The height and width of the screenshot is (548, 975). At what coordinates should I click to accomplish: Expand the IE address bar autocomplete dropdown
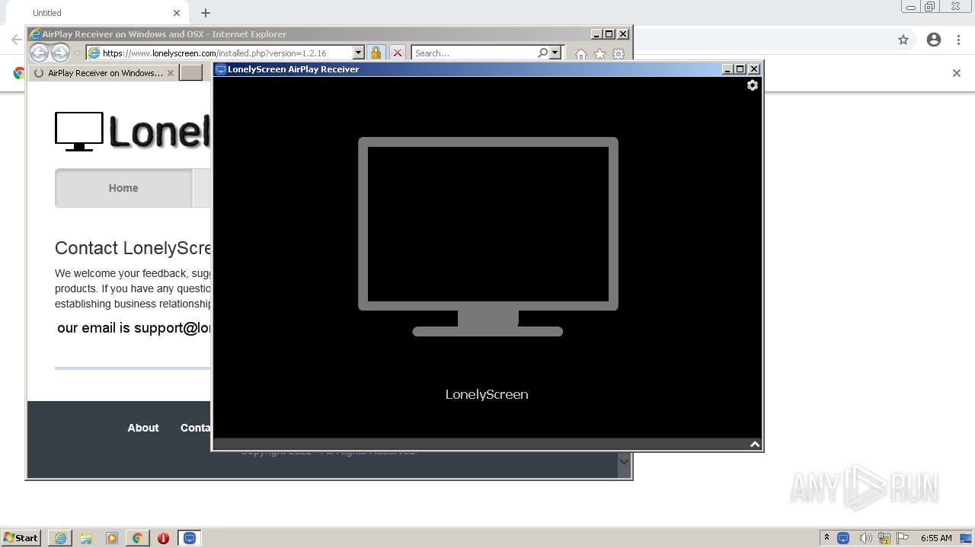pyautogui.click(x=359, y=53)
